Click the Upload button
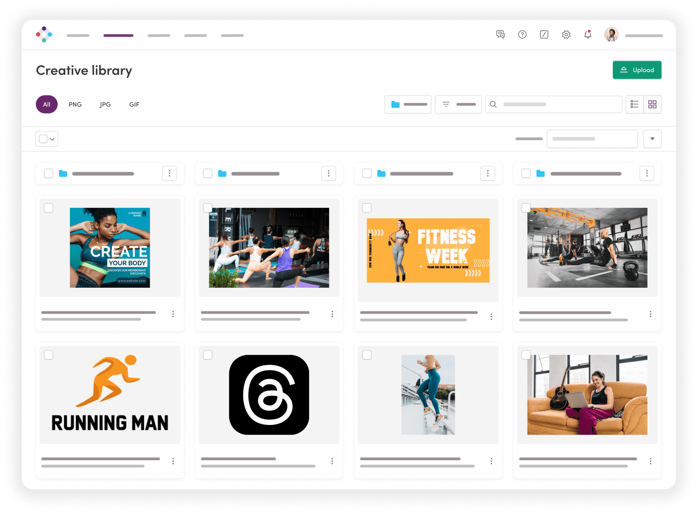698x513 pixels. click(x=637, y=70)
